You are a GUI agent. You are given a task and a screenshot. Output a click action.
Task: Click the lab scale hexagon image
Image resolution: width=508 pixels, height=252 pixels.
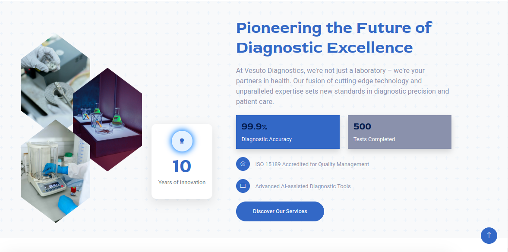56,171
